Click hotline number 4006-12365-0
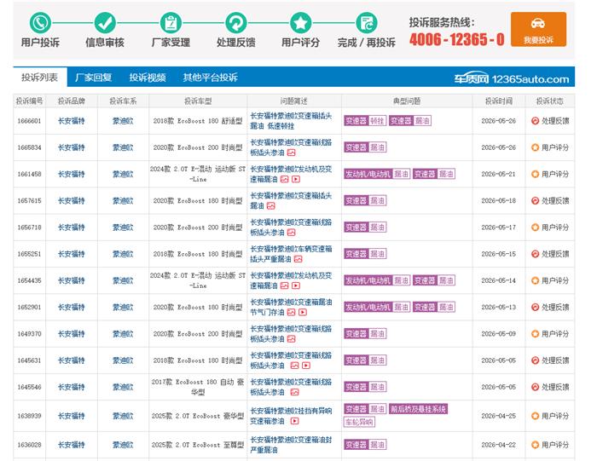 click(457, 39)
